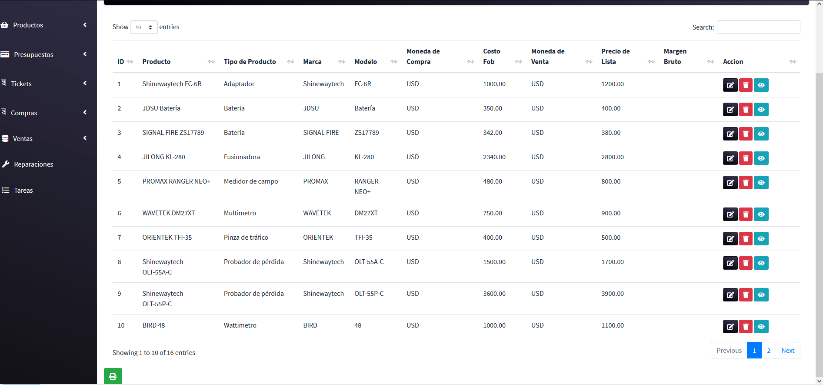This screenshot has height=385, width=823.
Task: Click the Search input field
Action: tap(758, 27)
